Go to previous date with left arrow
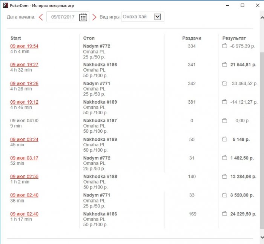The width and height of the screenshot is (264, 244). 41,17
